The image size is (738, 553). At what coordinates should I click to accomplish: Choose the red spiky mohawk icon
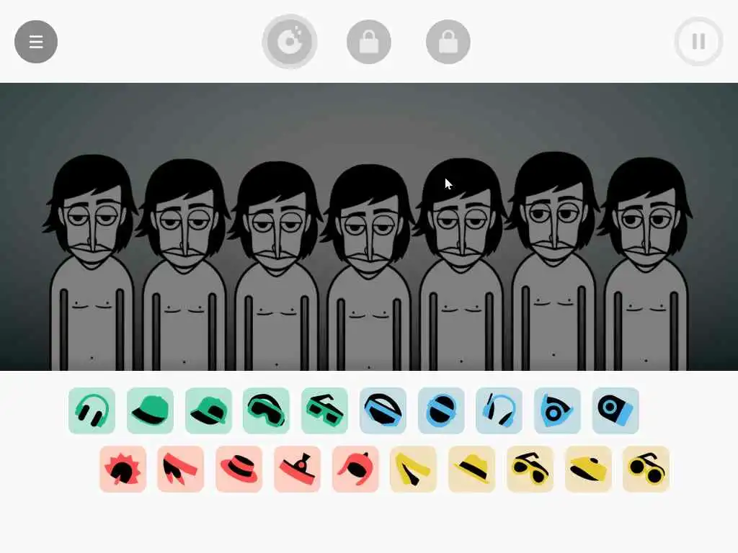click(123, 469)
